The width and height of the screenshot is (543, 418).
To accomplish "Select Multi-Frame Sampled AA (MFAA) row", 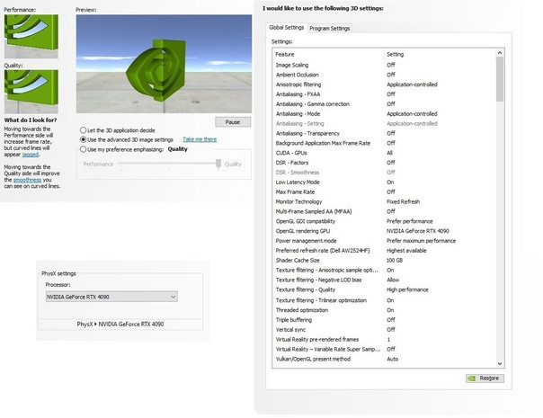I will click(385, 211).
